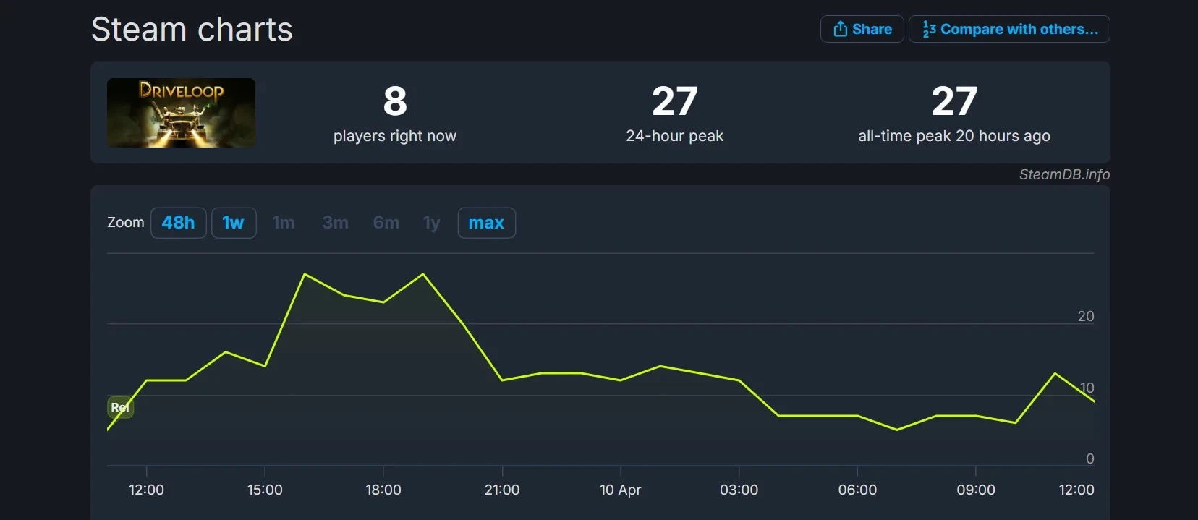Switch chart zoom to 1w

pyautogui.click(x=233, y=223)
